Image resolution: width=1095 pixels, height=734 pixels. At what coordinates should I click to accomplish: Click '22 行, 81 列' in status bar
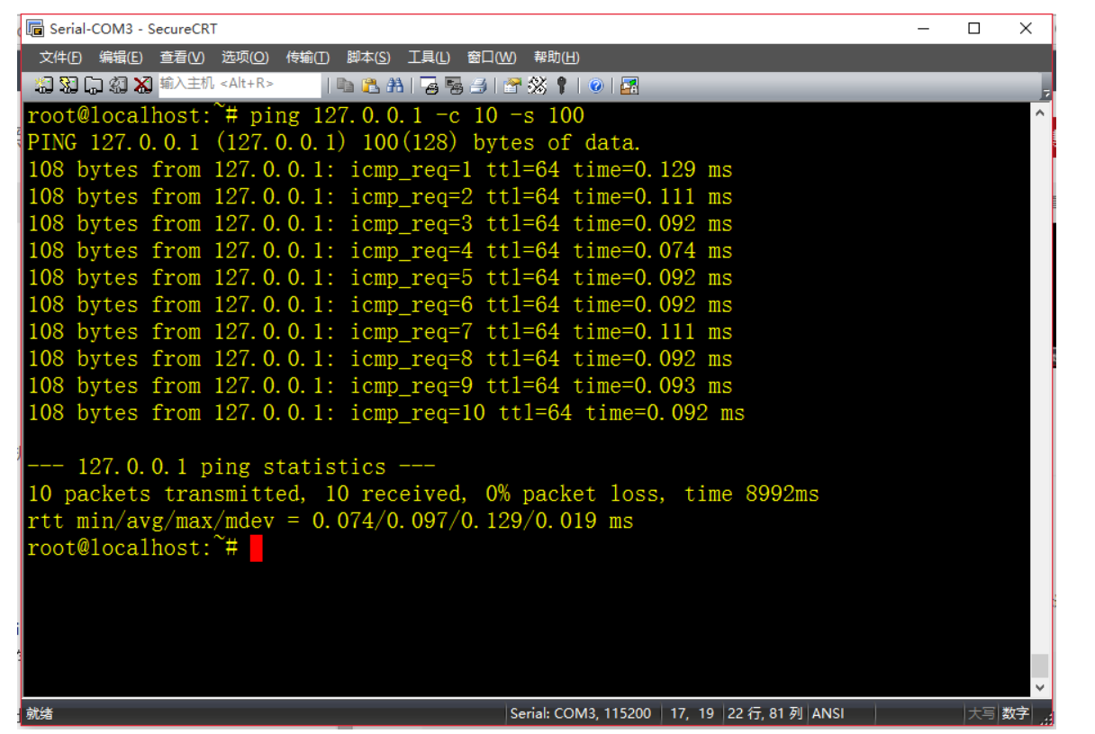pyautogui.click(x=765, y=713)
